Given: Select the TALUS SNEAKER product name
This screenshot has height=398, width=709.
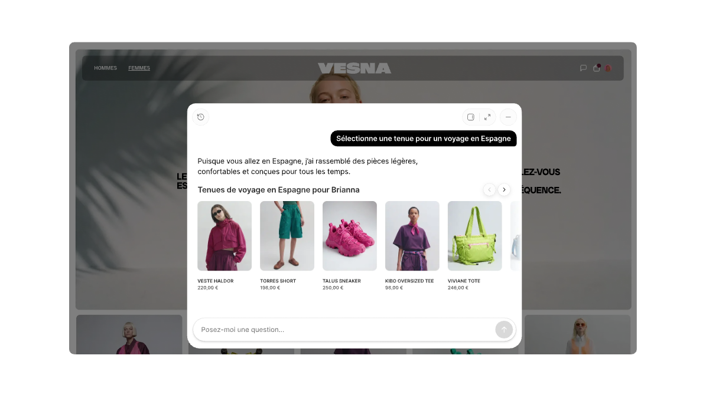Looking at the screenshot, I should pyautogui.click(x=342, y=281).
